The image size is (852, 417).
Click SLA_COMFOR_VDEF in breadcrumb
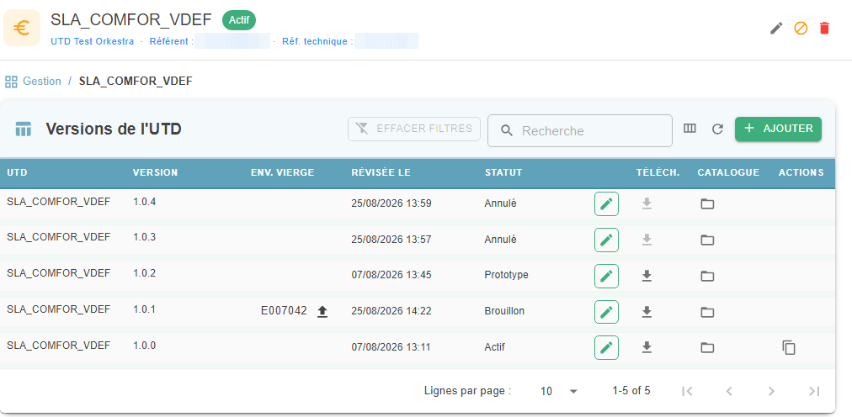coord(136,82)
